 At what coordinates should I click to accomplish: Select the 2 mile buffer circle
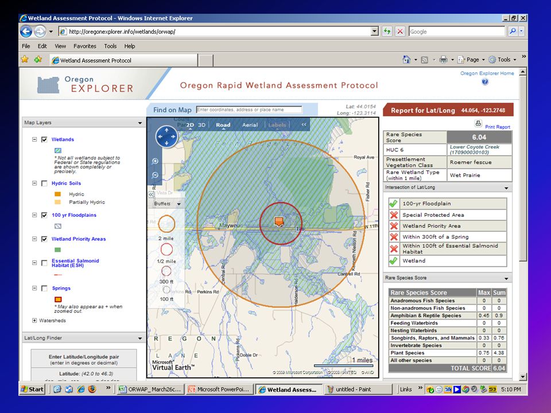point(166,224)
